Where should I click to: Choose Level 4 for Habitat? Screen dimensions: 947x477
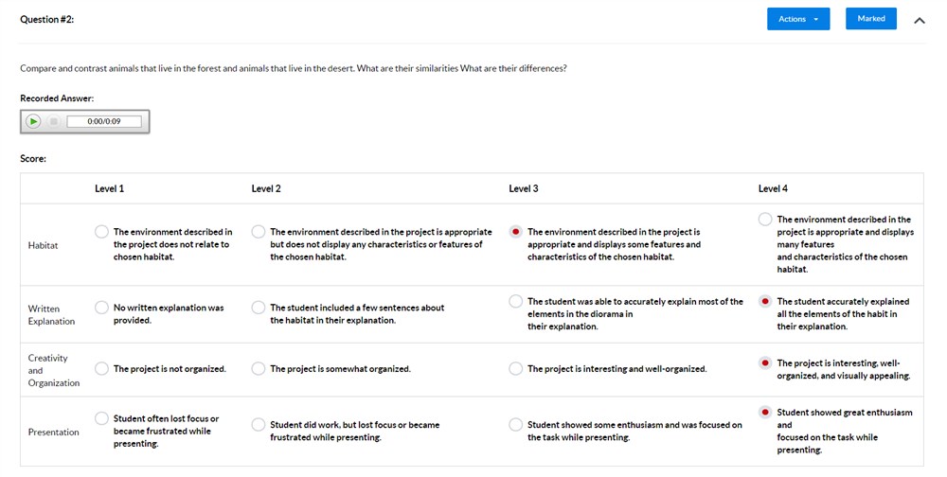(x=765, y=220)
